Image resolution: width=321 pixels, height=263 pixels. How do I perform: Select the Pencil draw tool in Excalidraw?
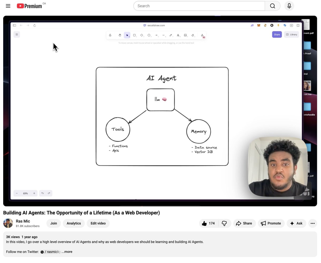171,35
